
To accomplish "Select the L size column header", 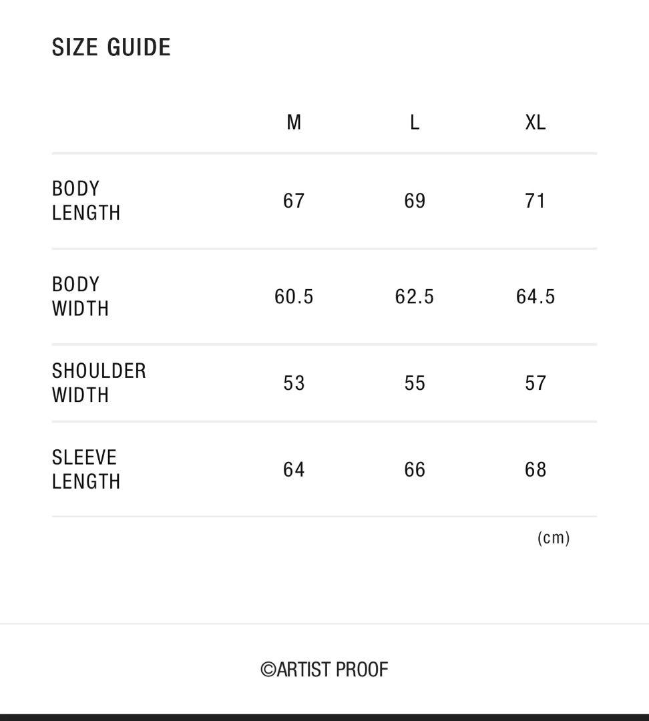I will [x=415, y=122].
